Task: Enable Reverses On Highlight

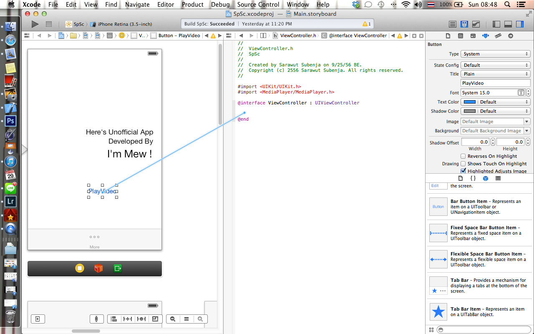Action: pos(463,156)
